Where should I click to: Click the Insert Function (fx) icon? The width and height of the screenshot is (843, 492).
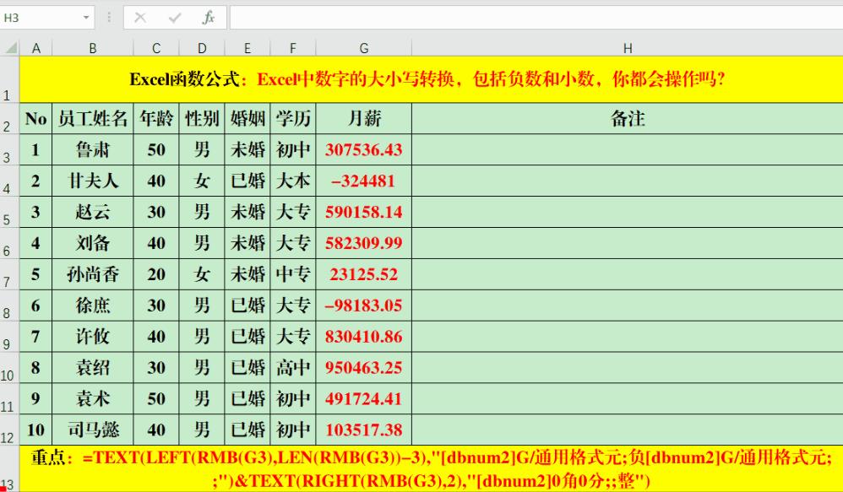click(208, 17)
